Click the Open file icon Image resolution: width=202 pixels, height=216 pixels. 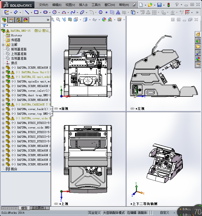[150, 5]
